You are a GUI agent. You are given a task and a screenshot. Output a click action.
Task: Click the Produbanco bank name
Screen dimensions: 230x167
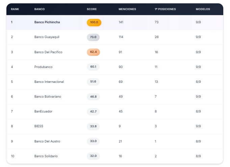[x=43, y=67]
